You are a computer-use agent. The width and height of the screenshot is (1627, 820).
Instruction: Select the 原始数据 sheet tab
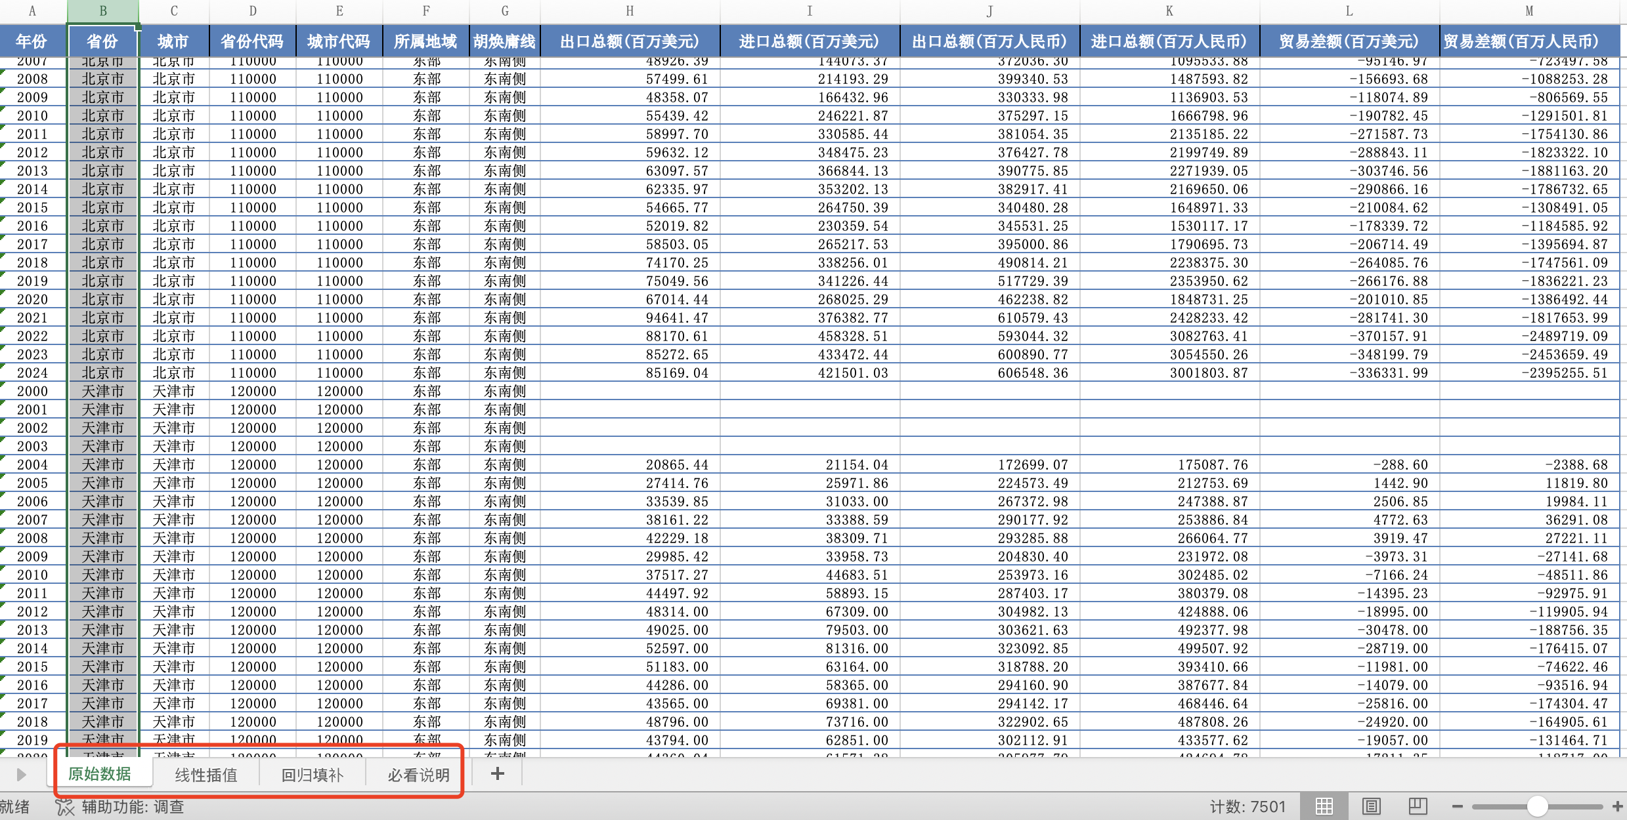coord(100,774)
